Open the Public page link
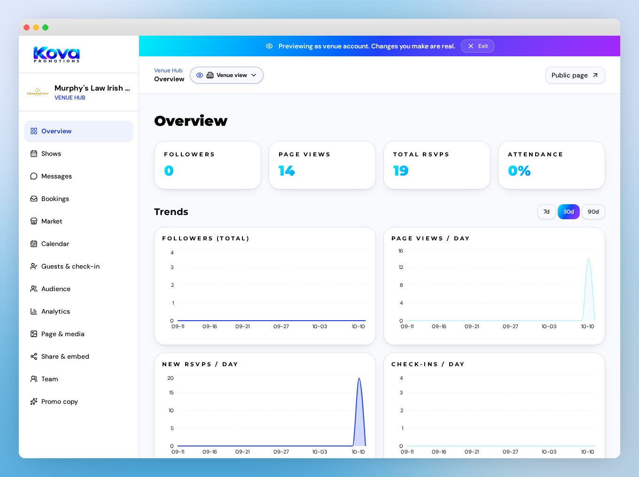 tap(575, 75)
